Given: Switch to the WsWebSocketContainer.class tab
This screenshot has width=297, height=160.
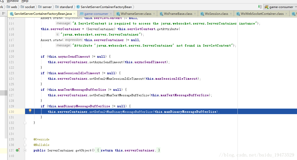Looking at the screenshot, I should pyautogui.click(x=262, y=14).
